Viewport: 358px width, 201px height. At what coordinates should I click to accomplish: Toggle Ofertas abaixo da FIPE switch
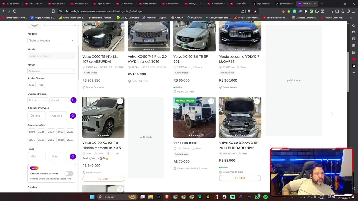[69, 173]
